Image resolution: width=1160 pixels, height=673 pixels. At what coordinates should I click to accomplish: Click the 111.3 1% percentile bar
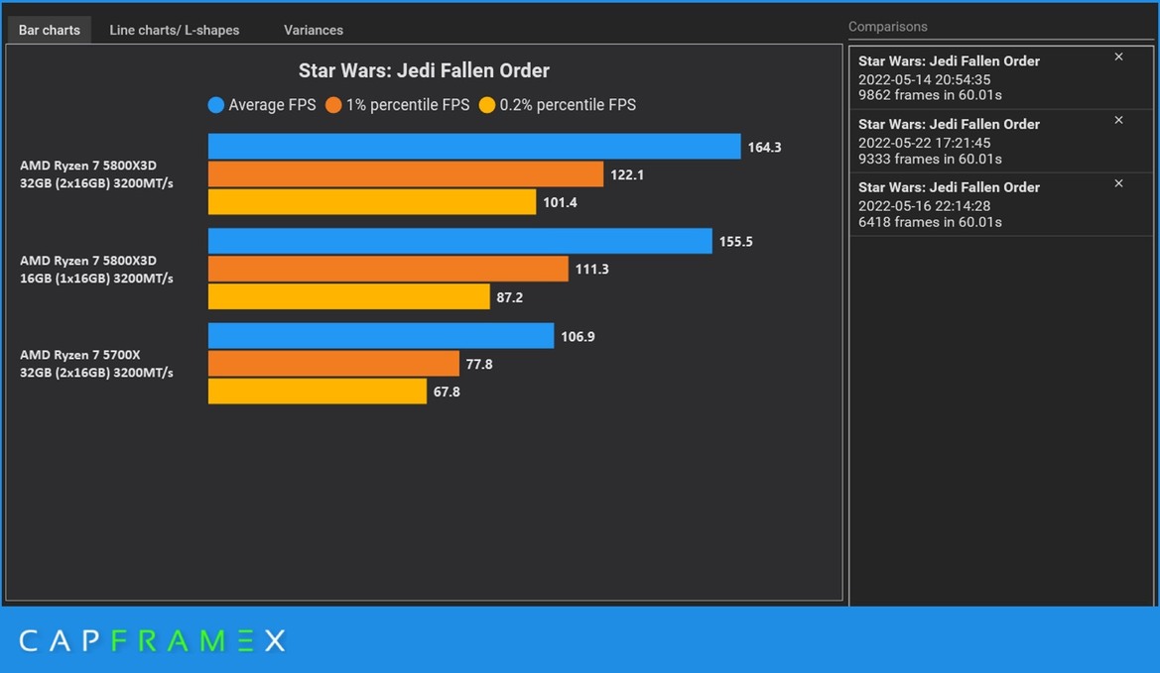[x=388, y=269]
